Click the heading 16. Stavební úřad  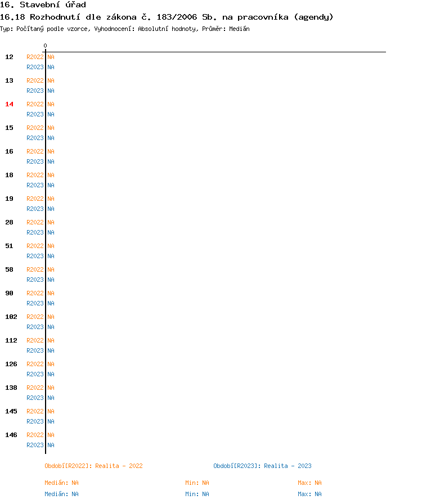tap(43, 4)
